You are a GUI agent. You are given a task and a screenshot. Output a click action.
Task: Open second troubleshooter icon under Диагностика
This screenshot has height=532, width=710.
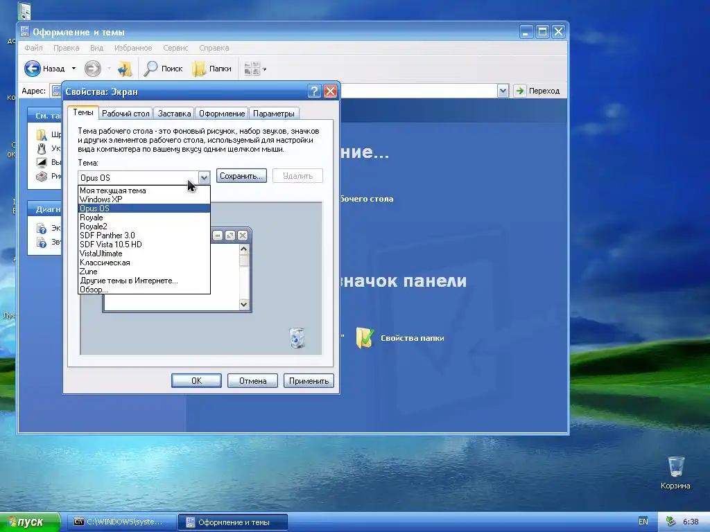(x=42, y=242)
